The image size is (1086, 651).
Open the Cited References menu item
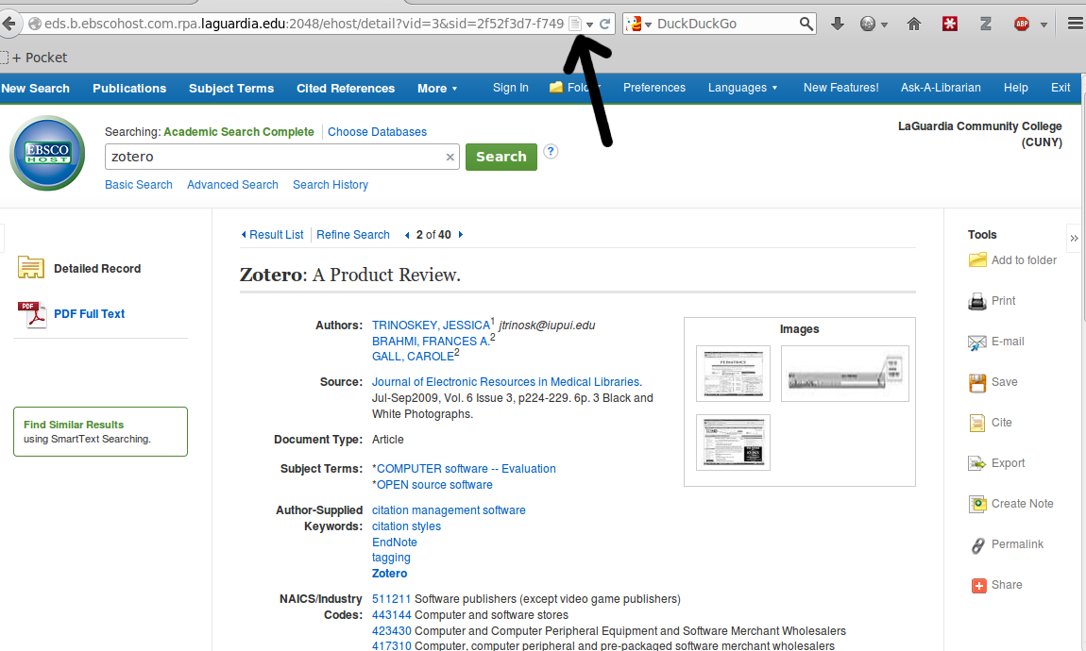click(345, 88)
